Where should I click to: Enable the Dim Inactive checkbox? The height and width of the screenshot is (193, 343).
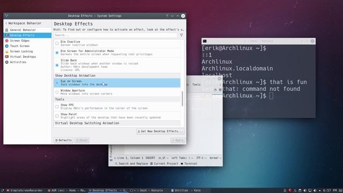(57, 43)
